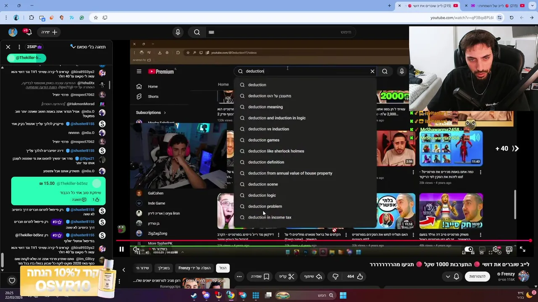Switch to theater mode in the player
The image size is (538, 302).
point(509,249)
